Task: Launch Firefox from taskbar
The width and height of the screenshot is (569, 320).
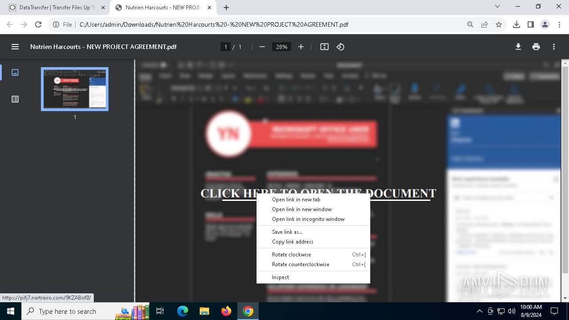Action: [x=226, y=311]
